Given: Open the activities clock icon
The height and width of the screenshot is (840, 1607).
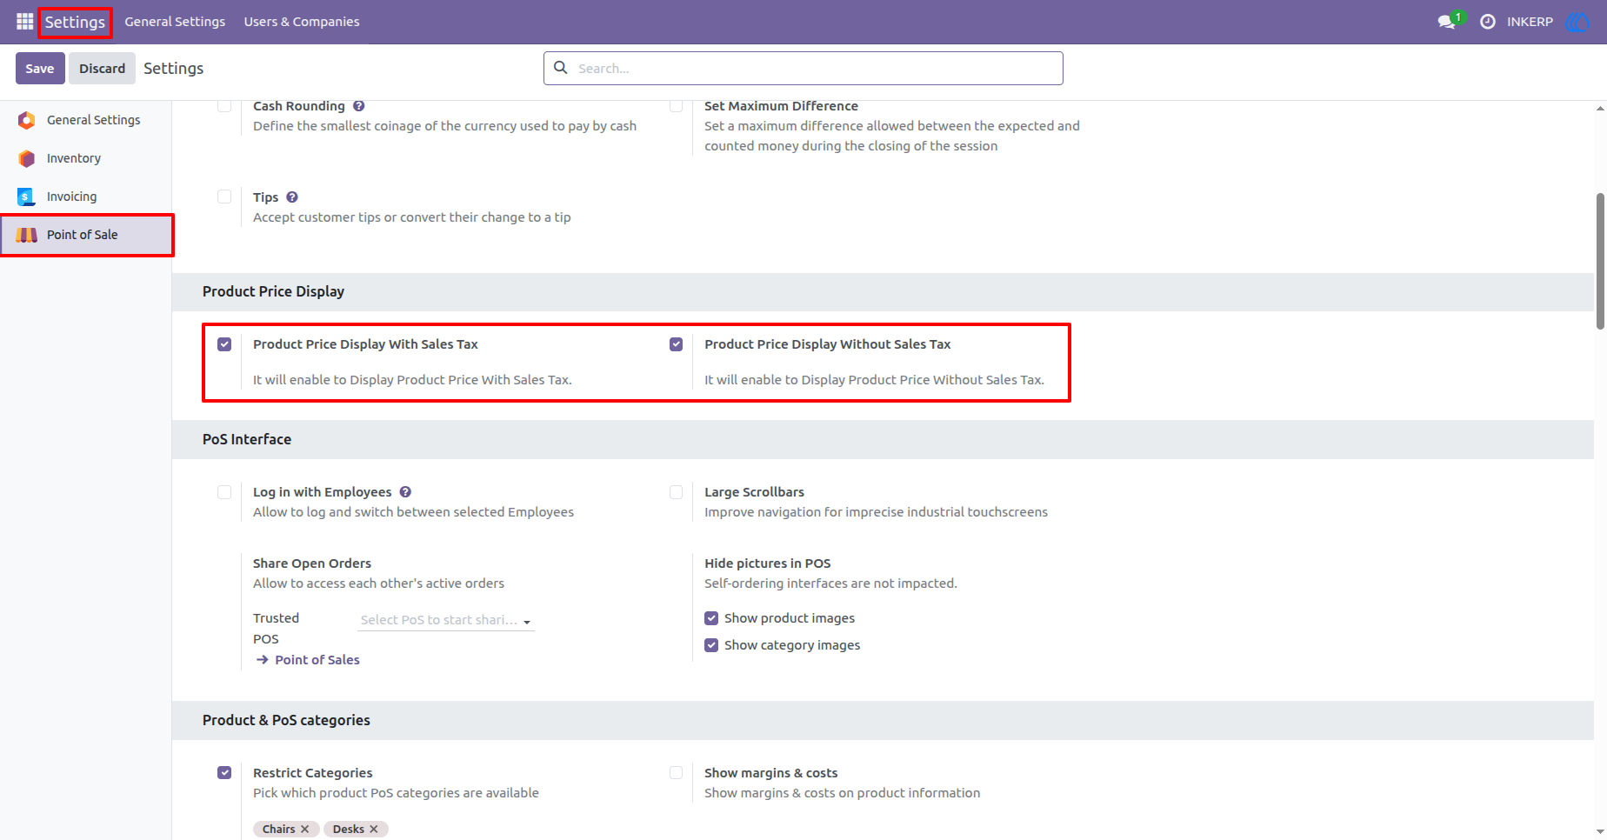Looking at the screenshot, I should pos(1488,22).
